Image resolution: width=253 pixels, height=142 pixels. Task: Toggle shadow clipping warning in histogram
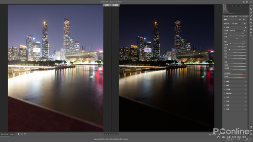[223, 5]
